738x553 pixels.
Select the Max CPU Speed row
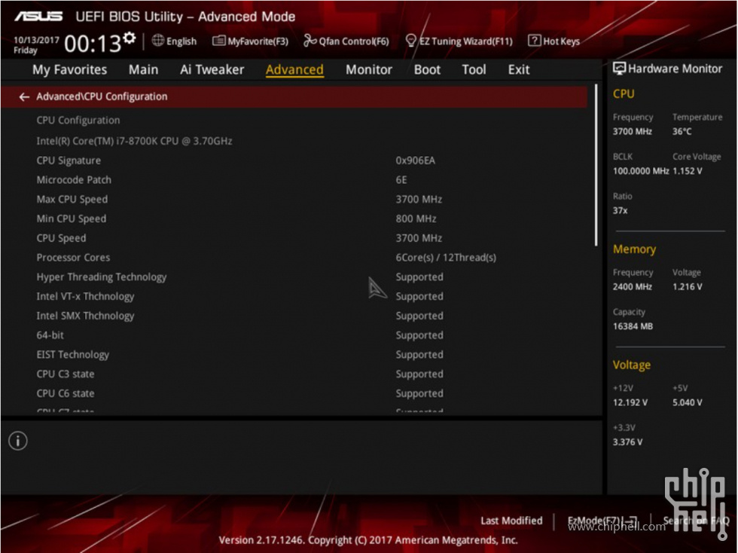[x=294, y=199]
